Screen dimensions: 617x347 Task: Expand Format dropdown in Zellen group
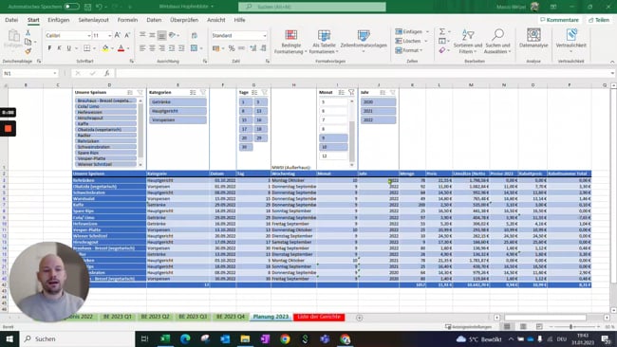tap(421, 50)
